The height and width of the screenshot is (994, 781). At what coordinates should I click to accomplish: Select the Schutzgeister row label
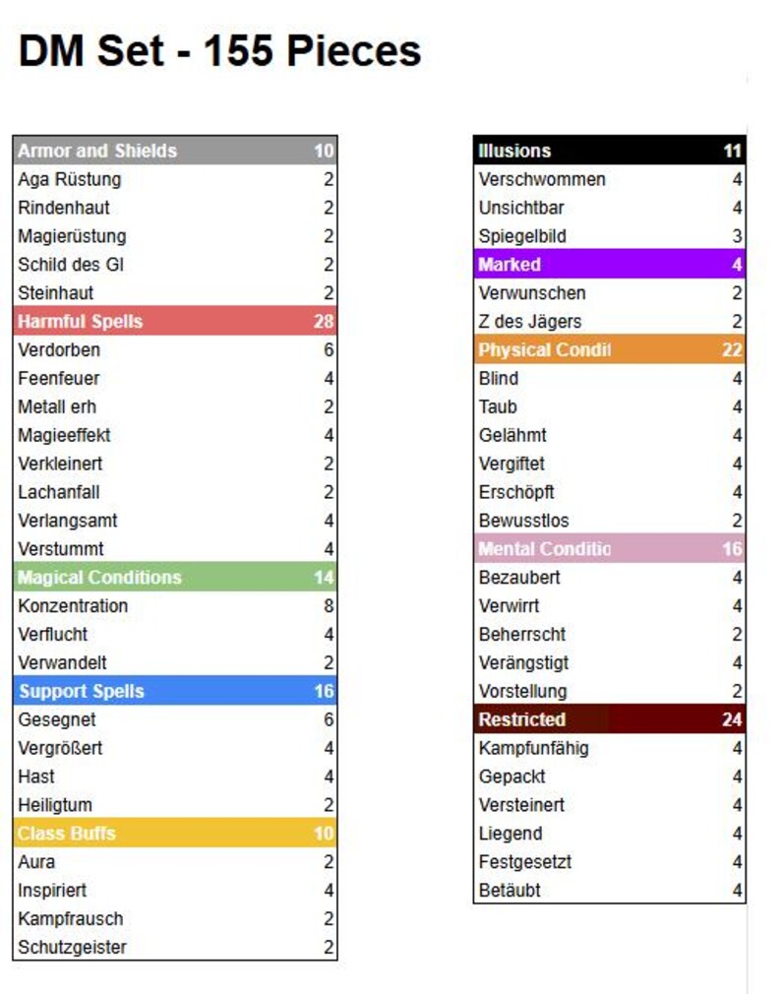click(72, 947)
